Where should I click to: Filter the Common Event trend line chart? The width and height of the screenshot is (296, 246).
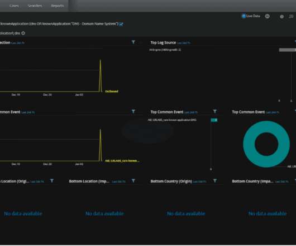coord(133,111)
